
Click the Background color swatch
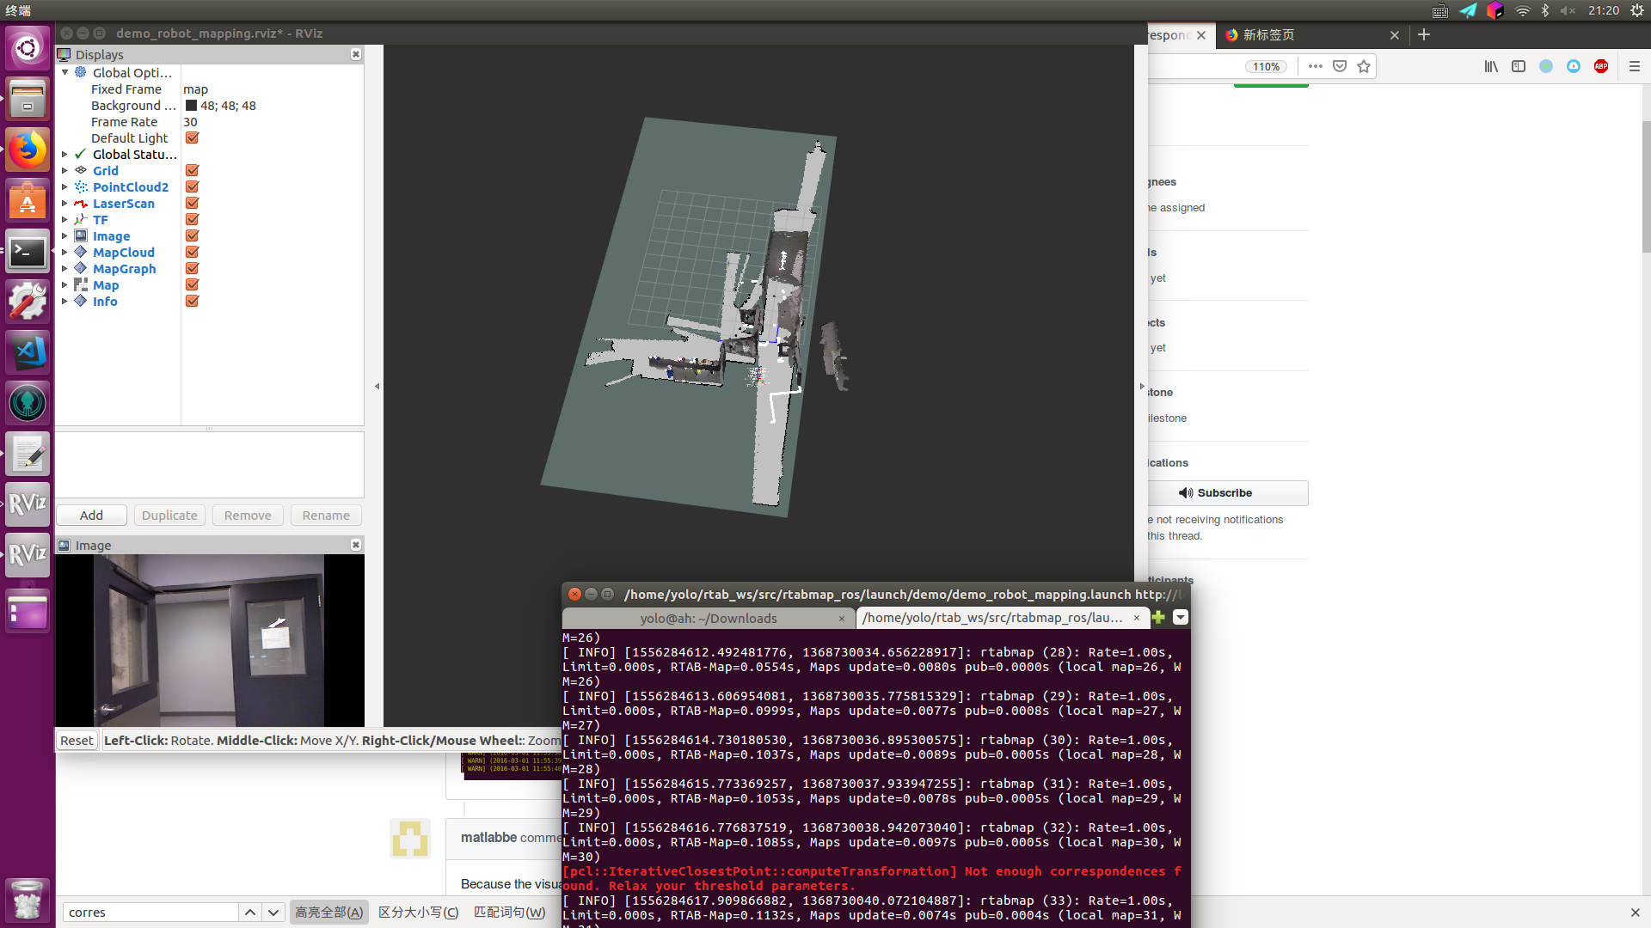click(x=191, y=105)
